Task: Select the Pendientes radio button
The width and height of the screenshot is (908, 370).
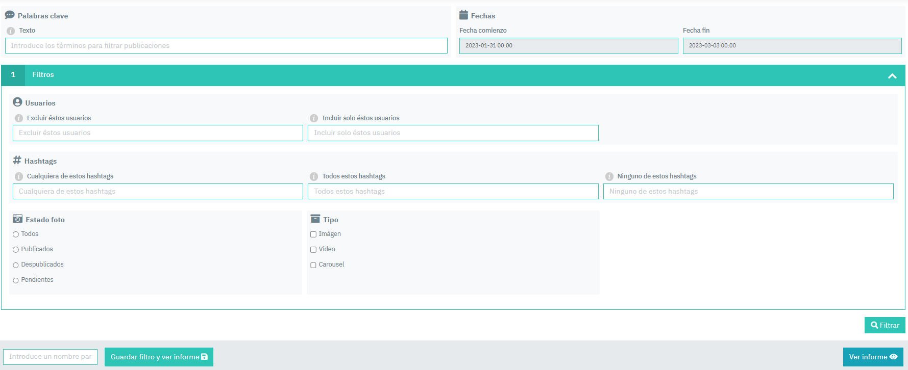Action: 16,280
